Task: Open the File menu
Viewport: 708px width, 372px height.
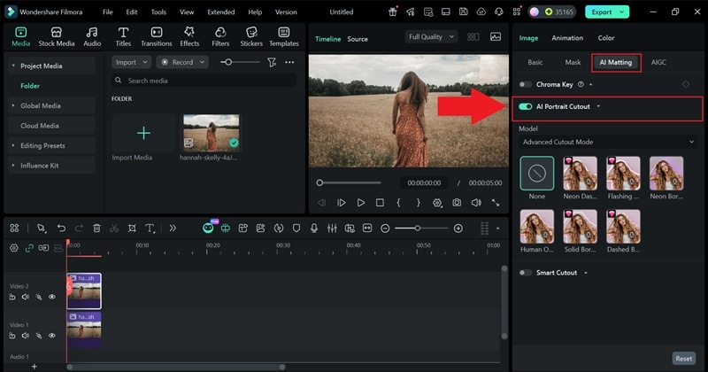Action: (107, 12)
